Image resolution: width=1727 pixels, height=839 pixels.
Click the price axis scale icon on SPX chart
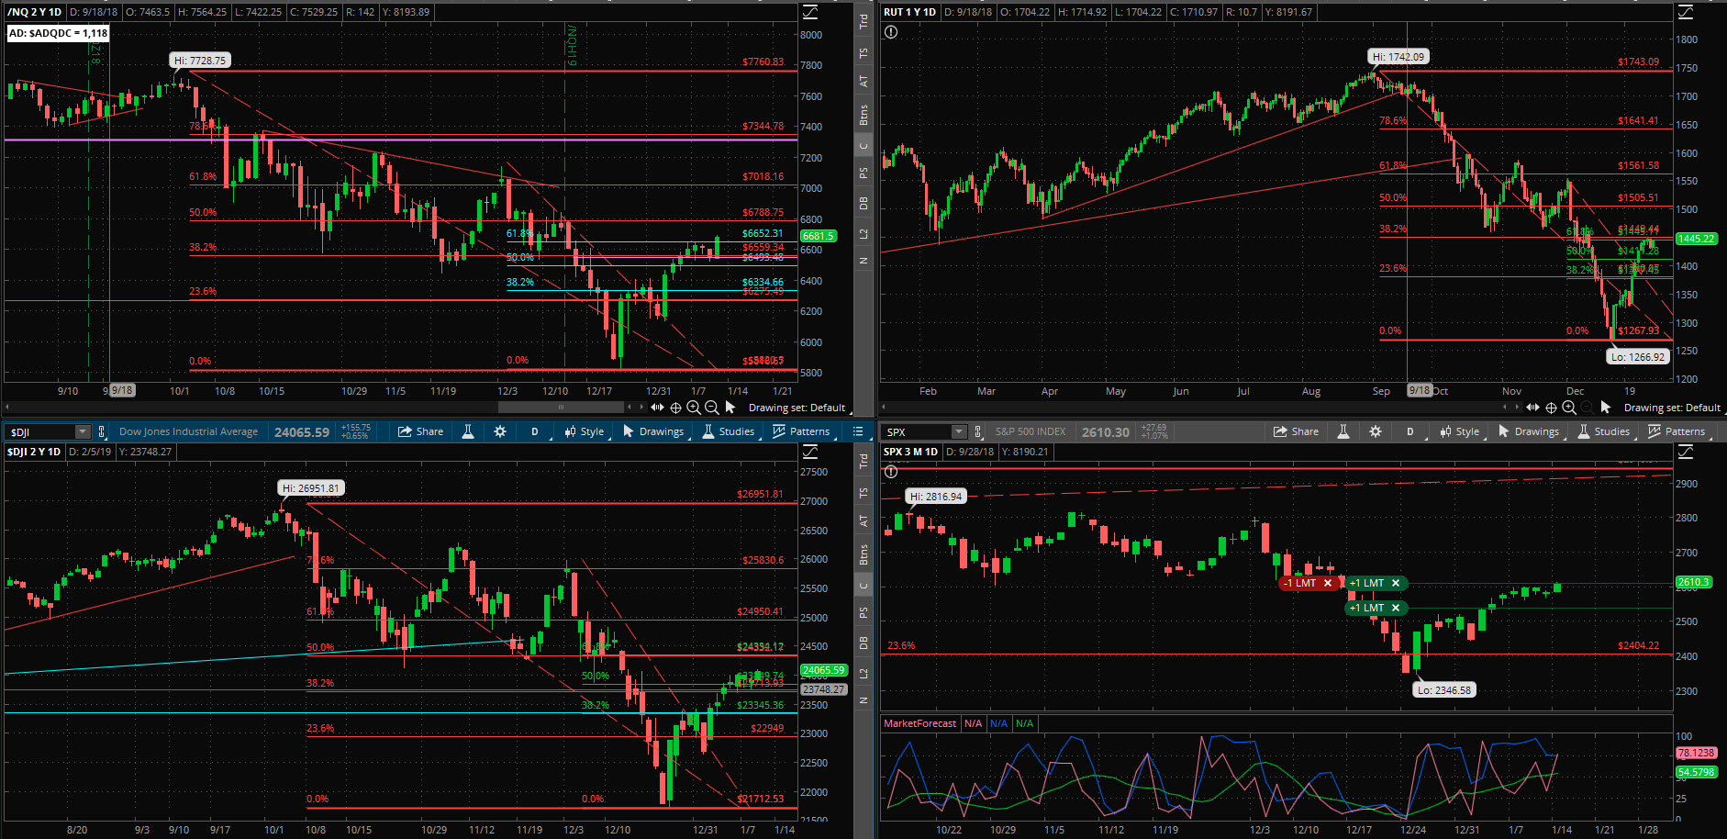tap(1686, 452)
